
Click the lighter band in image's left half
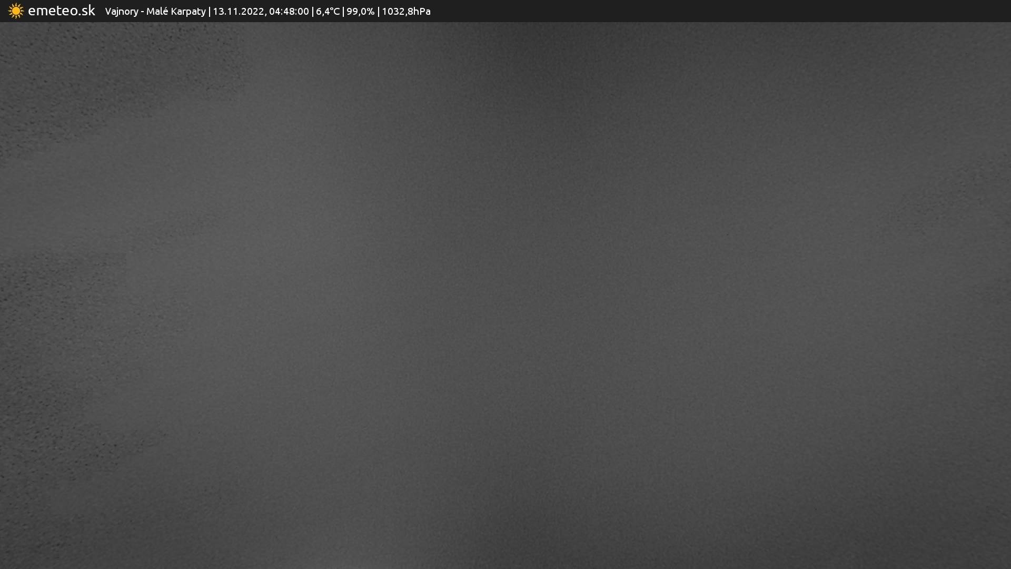tap(284, 237)
